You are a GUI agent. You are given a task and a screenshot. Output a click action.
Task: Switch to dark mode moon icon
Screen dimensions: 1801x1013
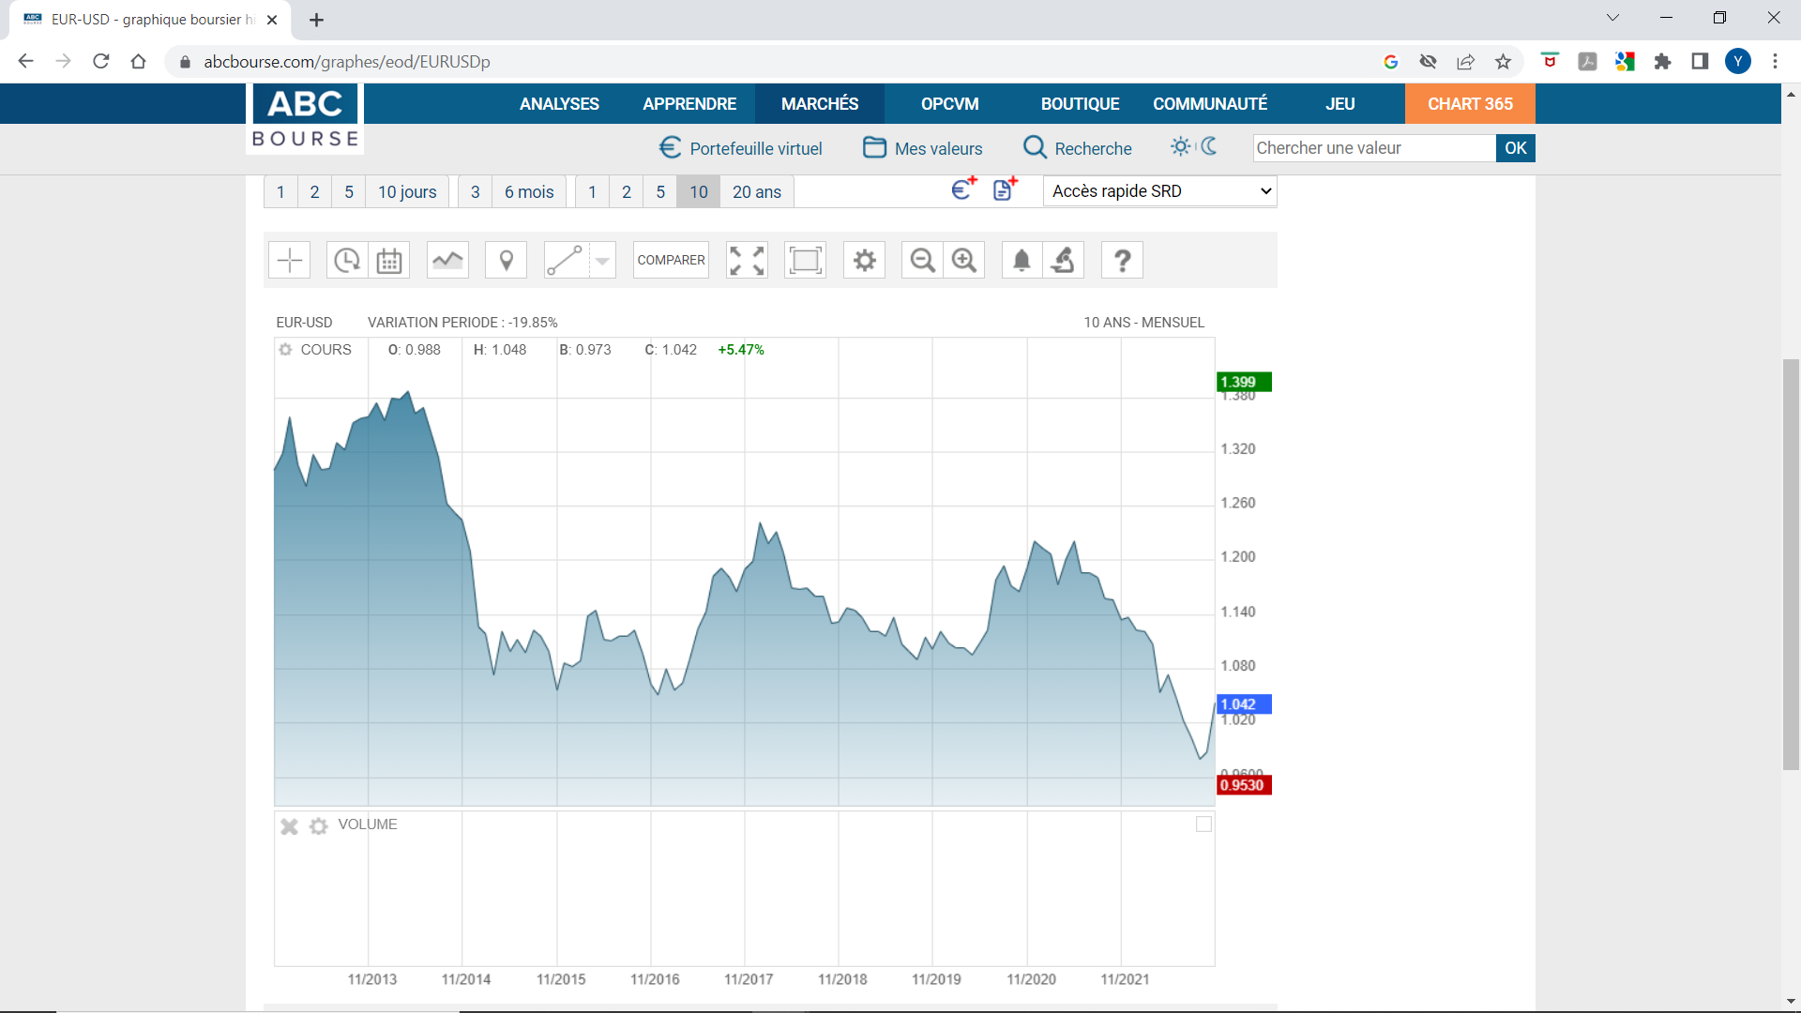[1209, 146]
